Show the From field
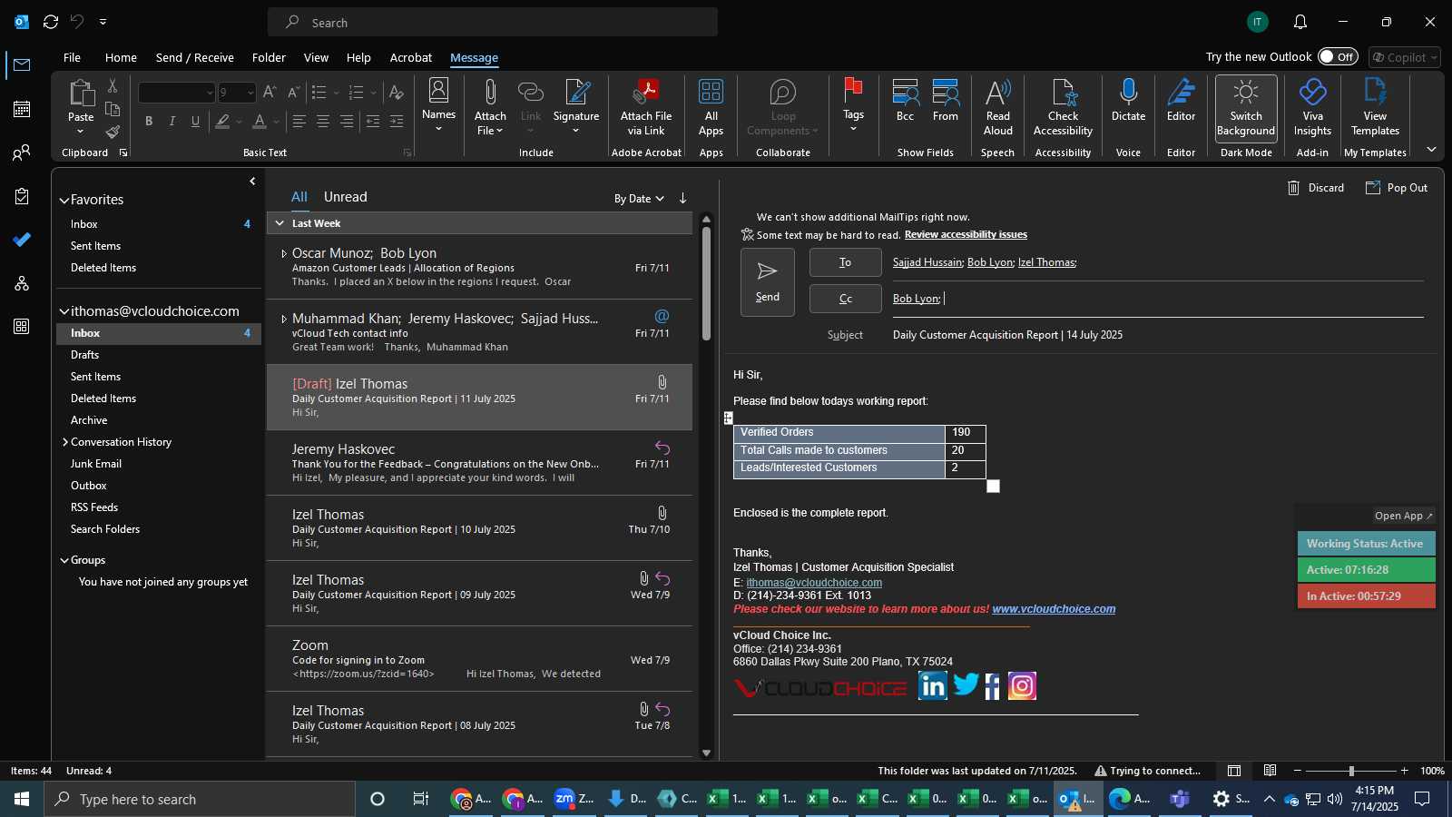 [945, 101]
